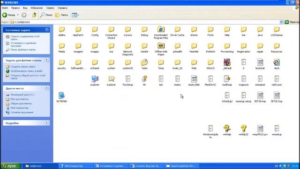The height and width of the screenshot is (169, 300).
Task: Select the NOTEPAD application icon
Action: (x=61, y=95)
